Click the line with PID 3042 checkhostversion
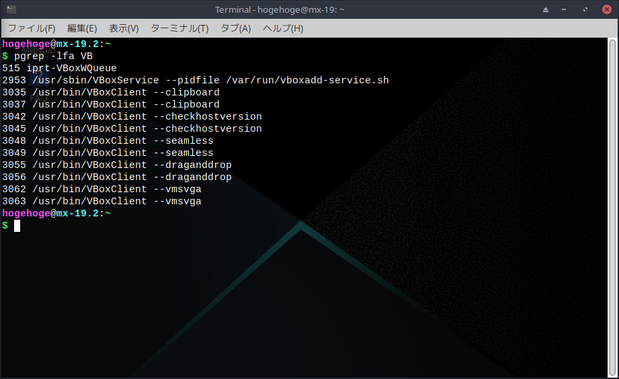 click(132, 116)
